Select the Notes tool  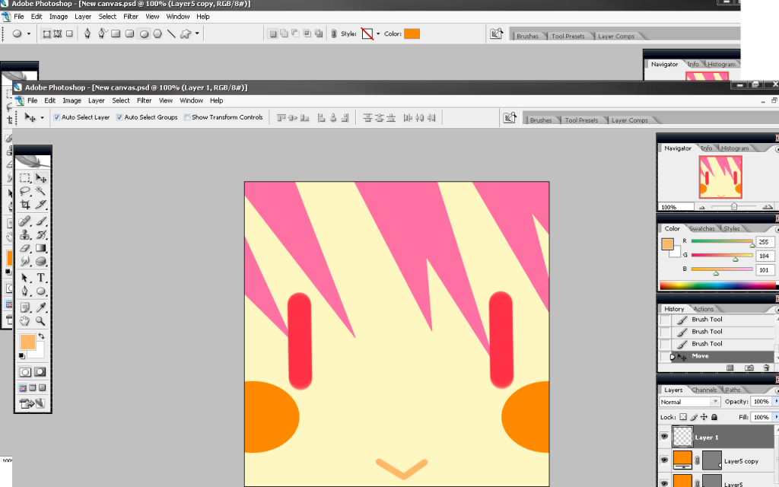click(x=24, y=307)
